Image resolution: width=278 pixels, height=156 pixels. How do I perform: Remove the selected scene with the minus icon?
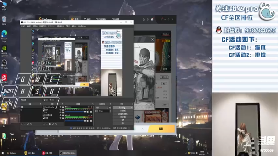(25, 124)
